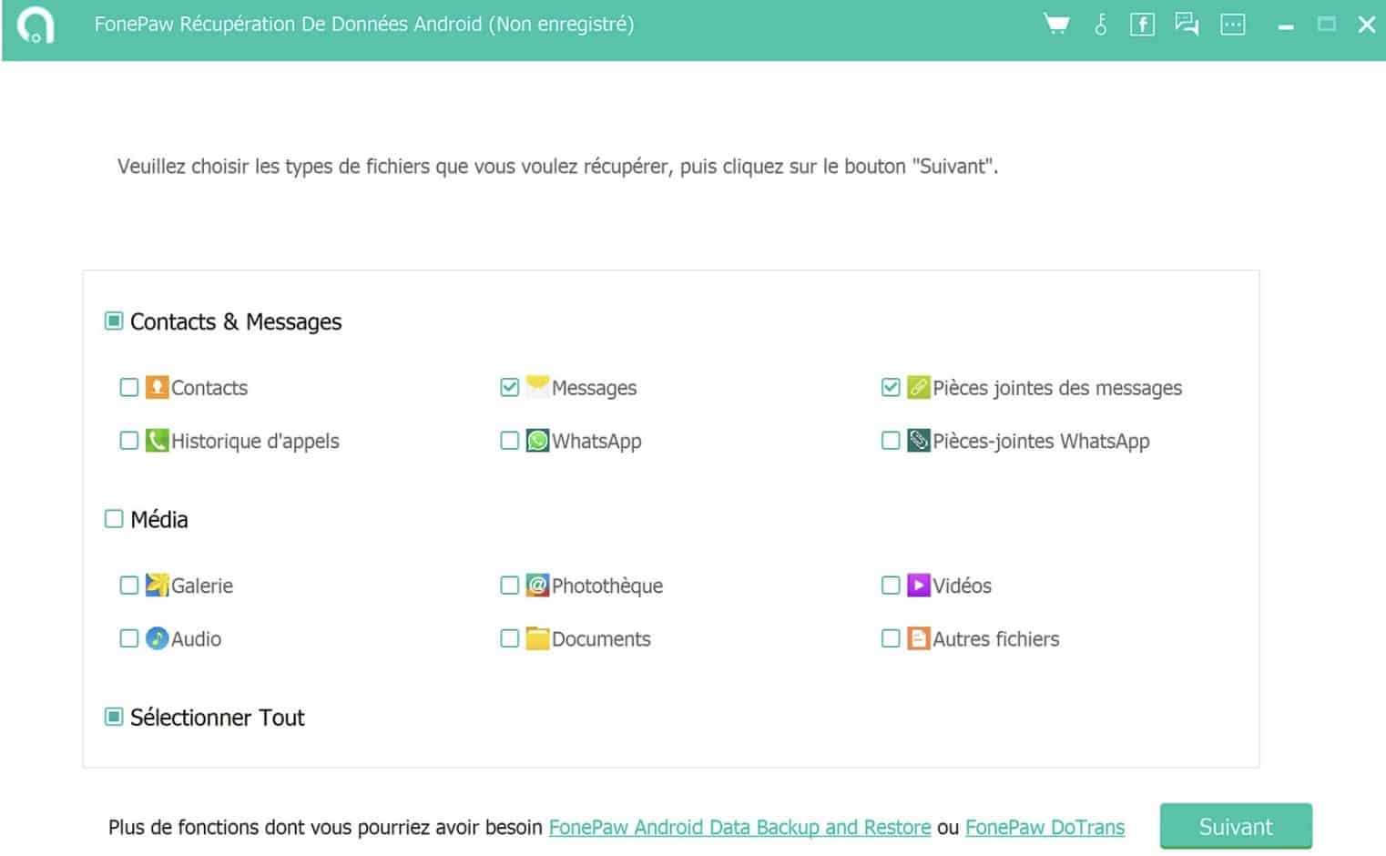Viewport: 1386px width, 856px height.
Task: Open the more options menu icon
Action: [x=1233, y=25]
